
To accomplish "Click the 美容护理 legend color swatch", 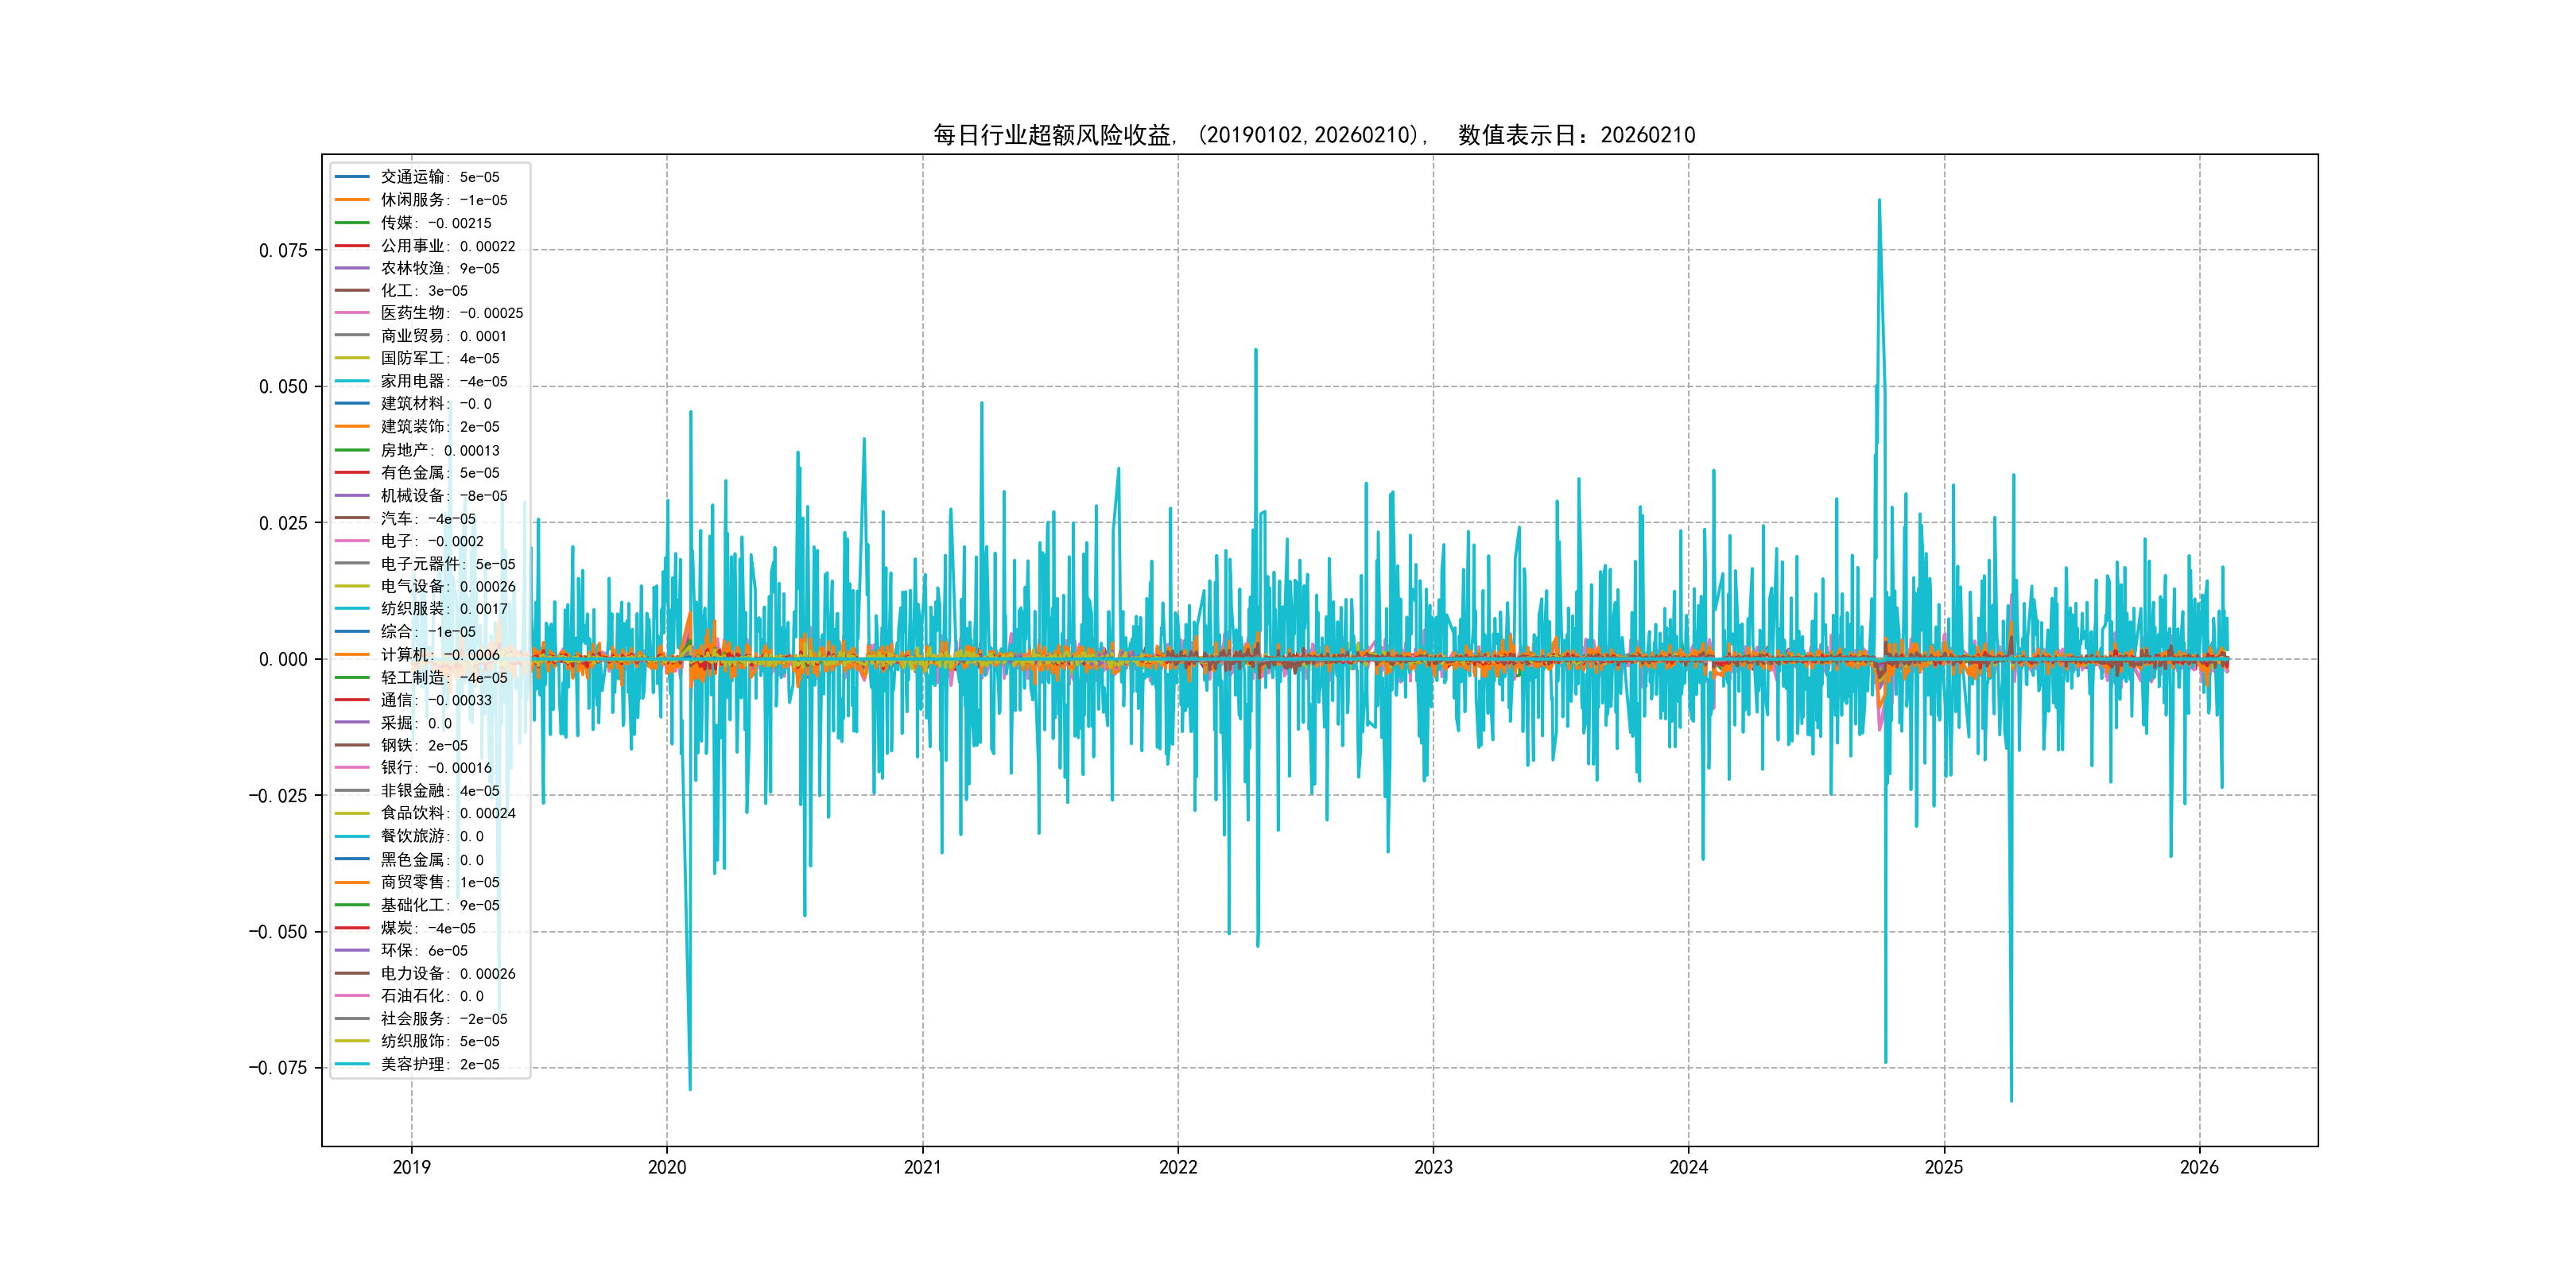I will tap(352, 1064).
